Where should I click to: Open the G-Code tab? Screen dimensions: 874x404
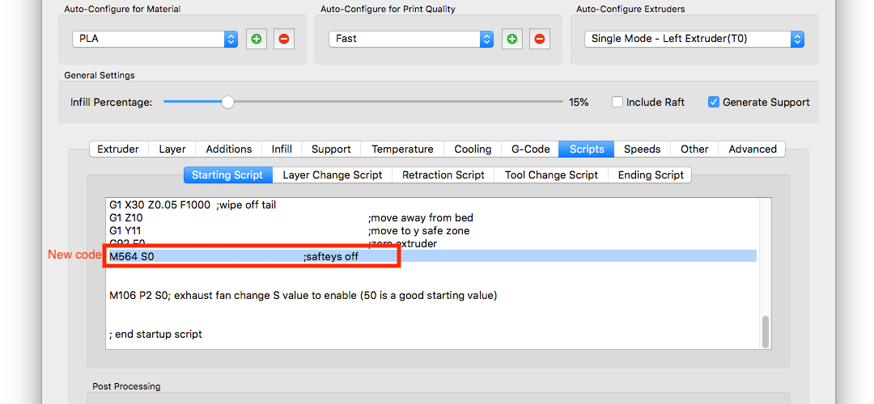tap(530, 149)
